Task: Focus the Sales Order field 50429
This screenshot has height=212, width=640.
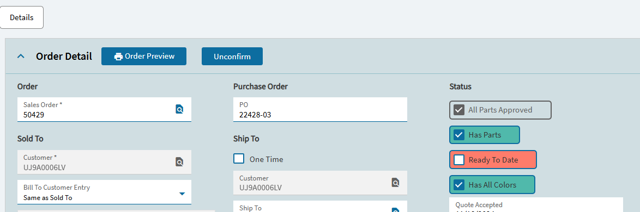Action: point(105,109)
